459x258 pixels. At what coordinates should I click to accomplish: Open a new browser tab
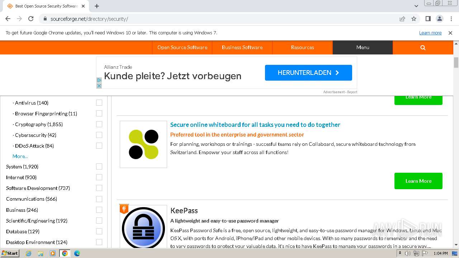tap(97, 6)
